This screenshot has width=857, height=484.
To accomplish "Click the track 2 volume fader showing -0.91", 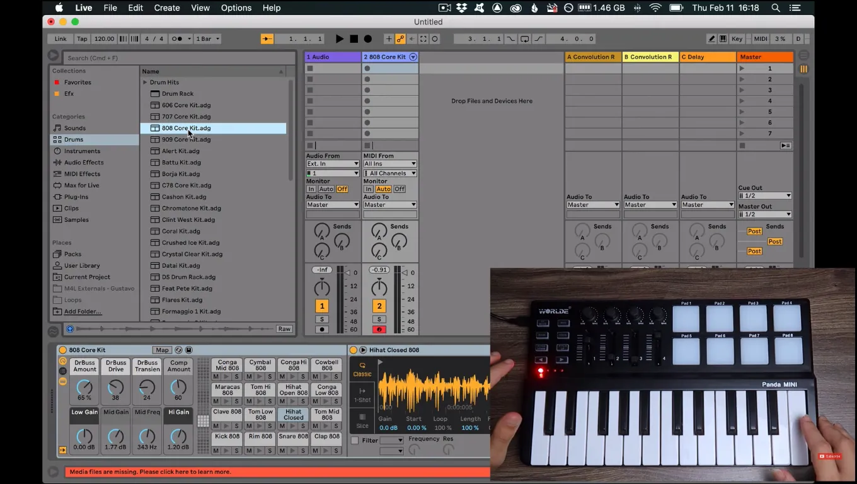I will (x=379, y=270).
